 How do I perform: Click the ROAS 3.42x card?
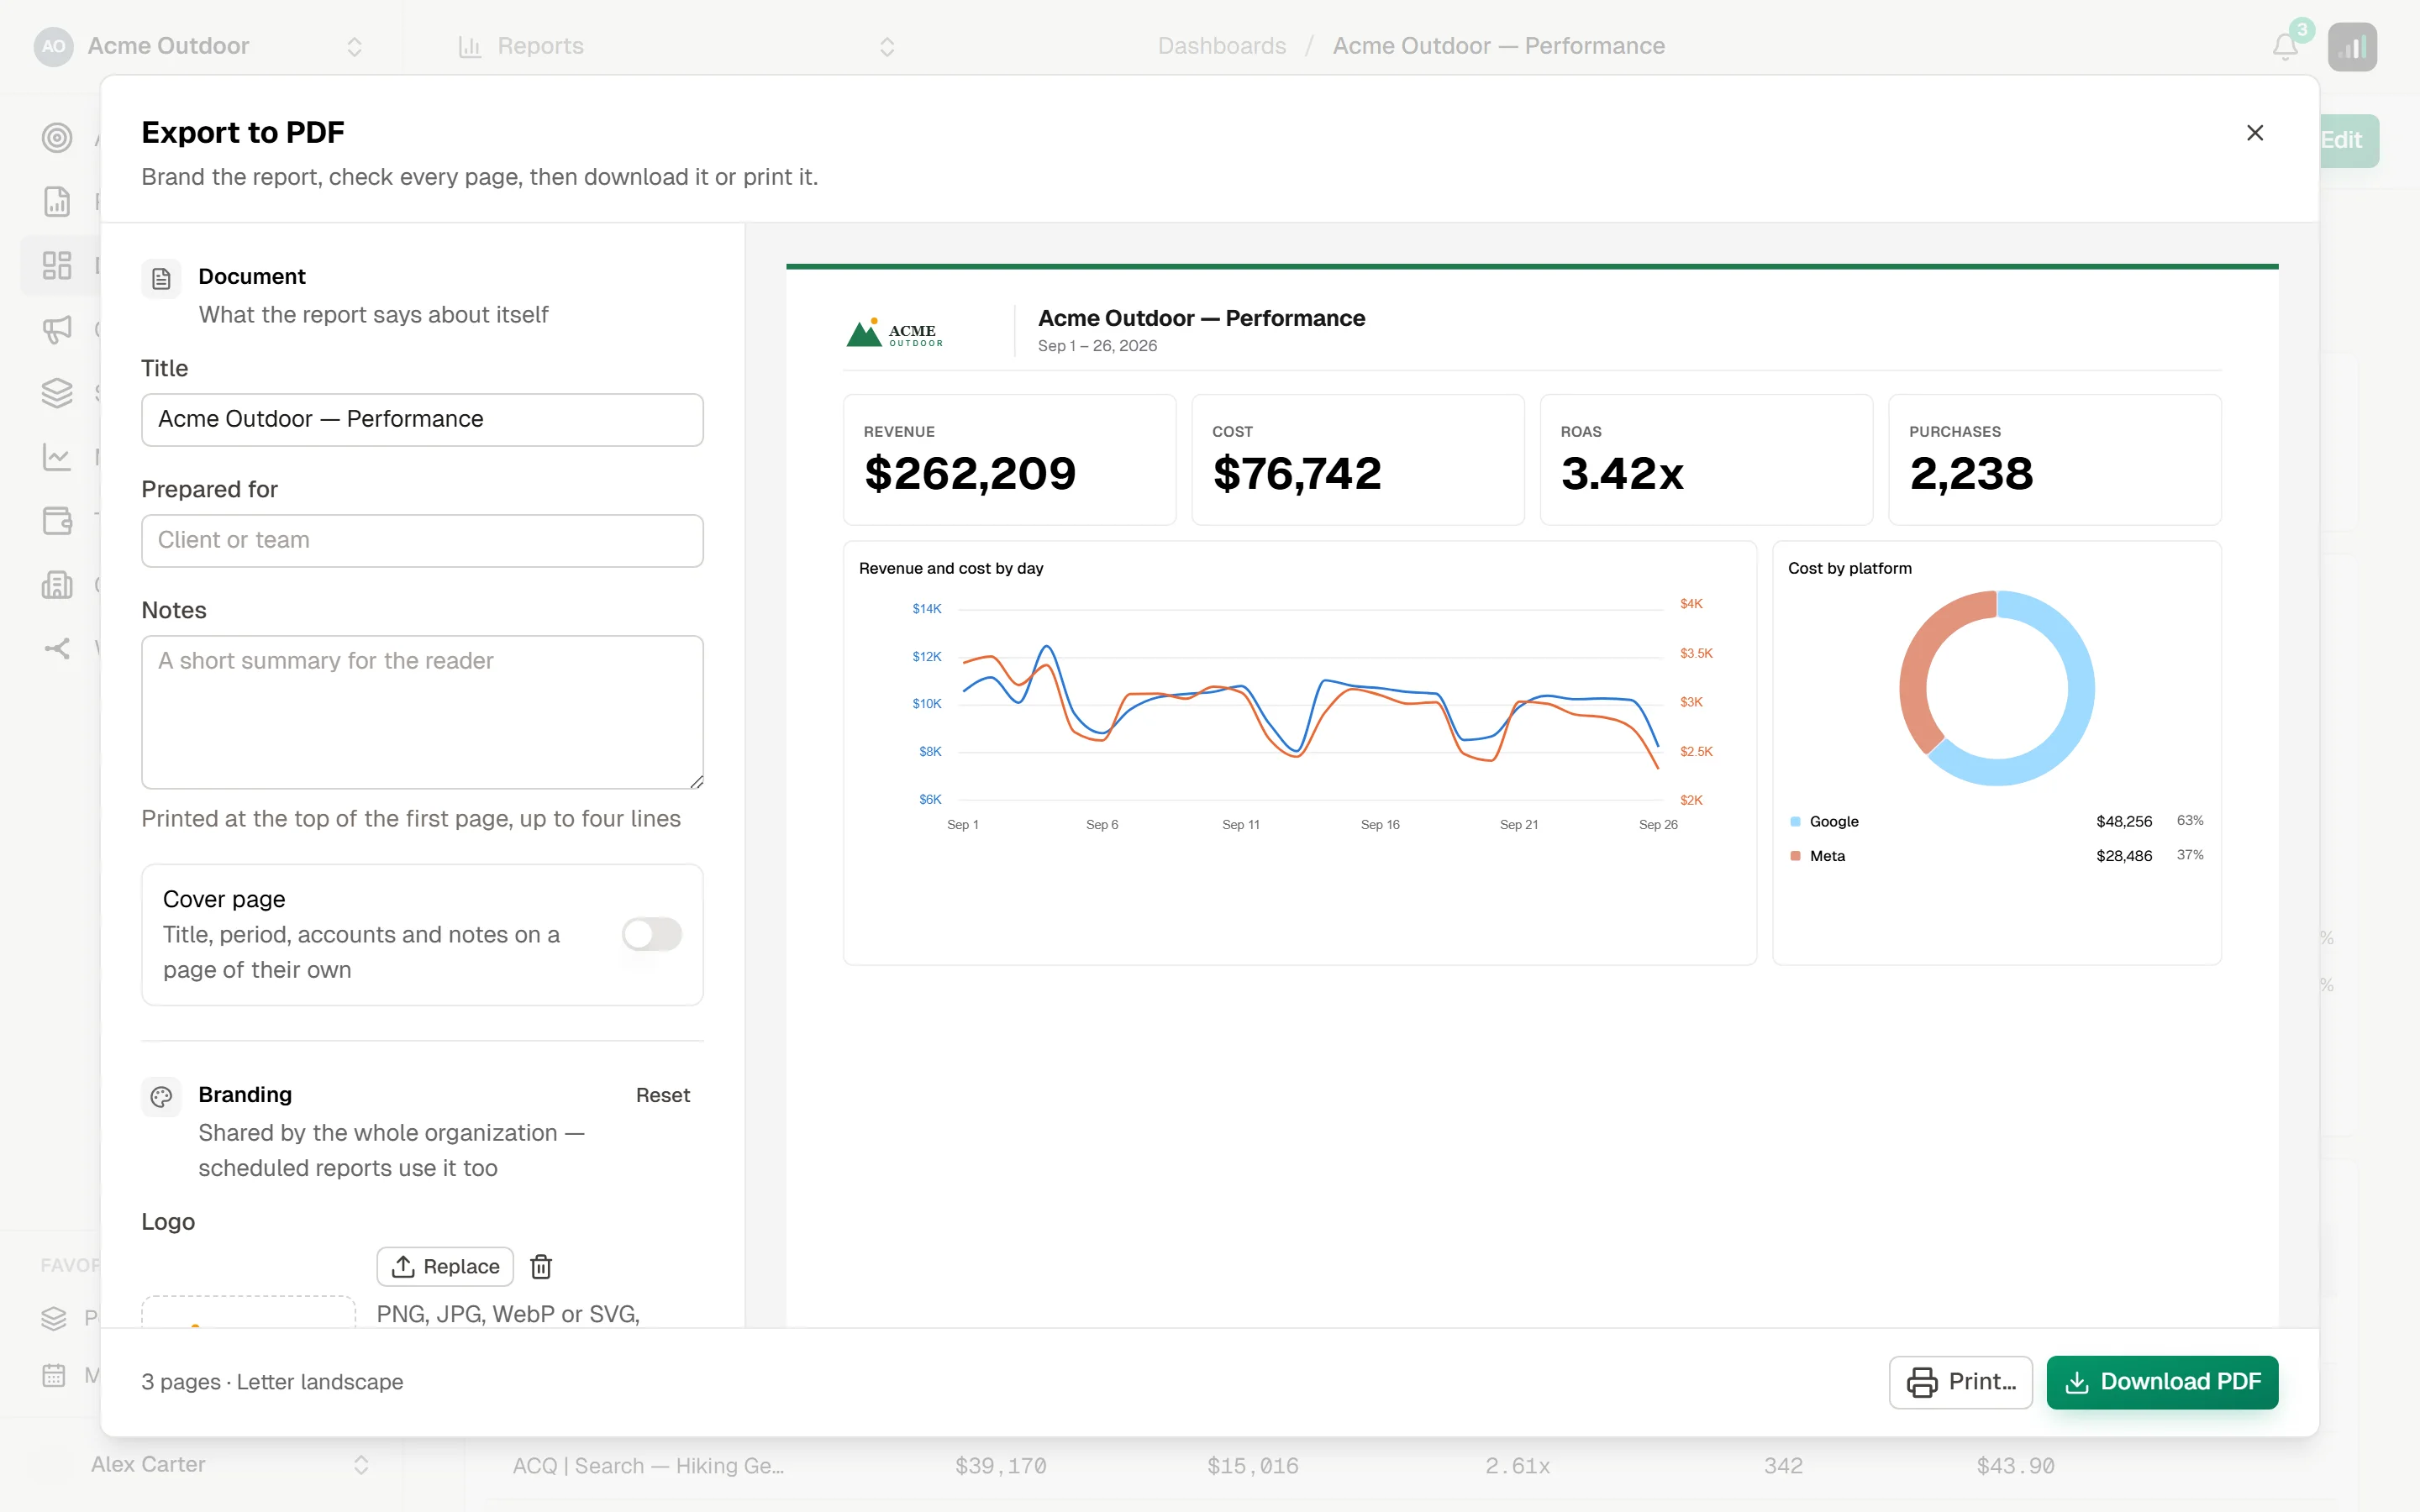coord(1706,459)
